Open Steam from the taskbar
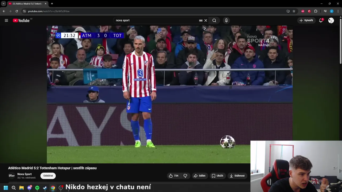Screen dimensions: 342x192 tap(45, 188)
